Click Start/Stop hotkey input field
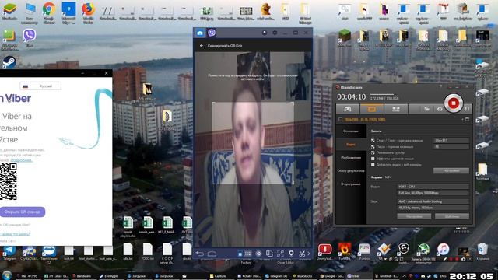 (451, 140)
